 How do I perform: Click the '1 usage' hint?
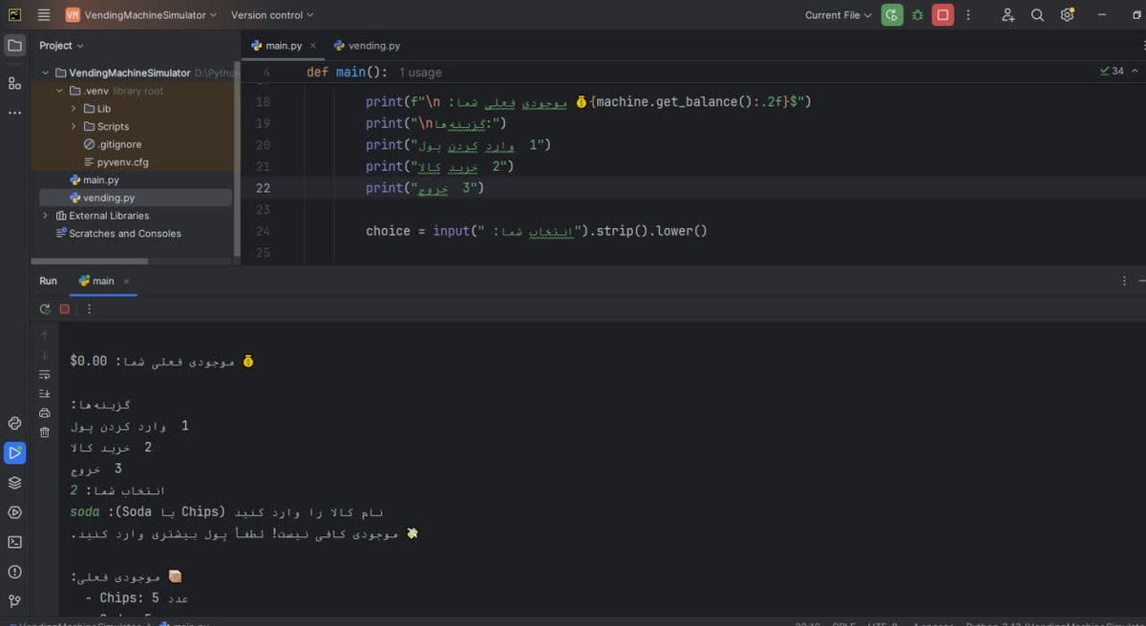pyautogui.click(x=420, y=73)
